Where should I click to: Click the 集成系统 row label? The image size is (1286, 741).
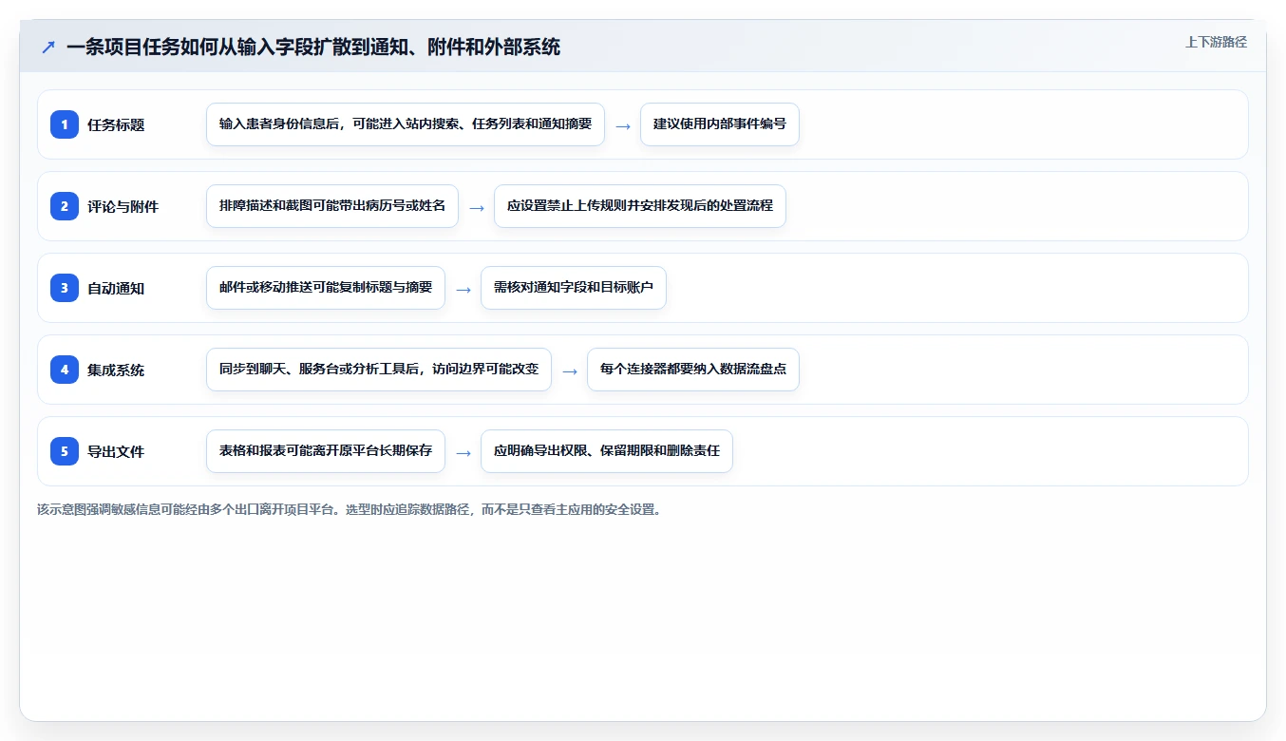(x=116, y=370)
